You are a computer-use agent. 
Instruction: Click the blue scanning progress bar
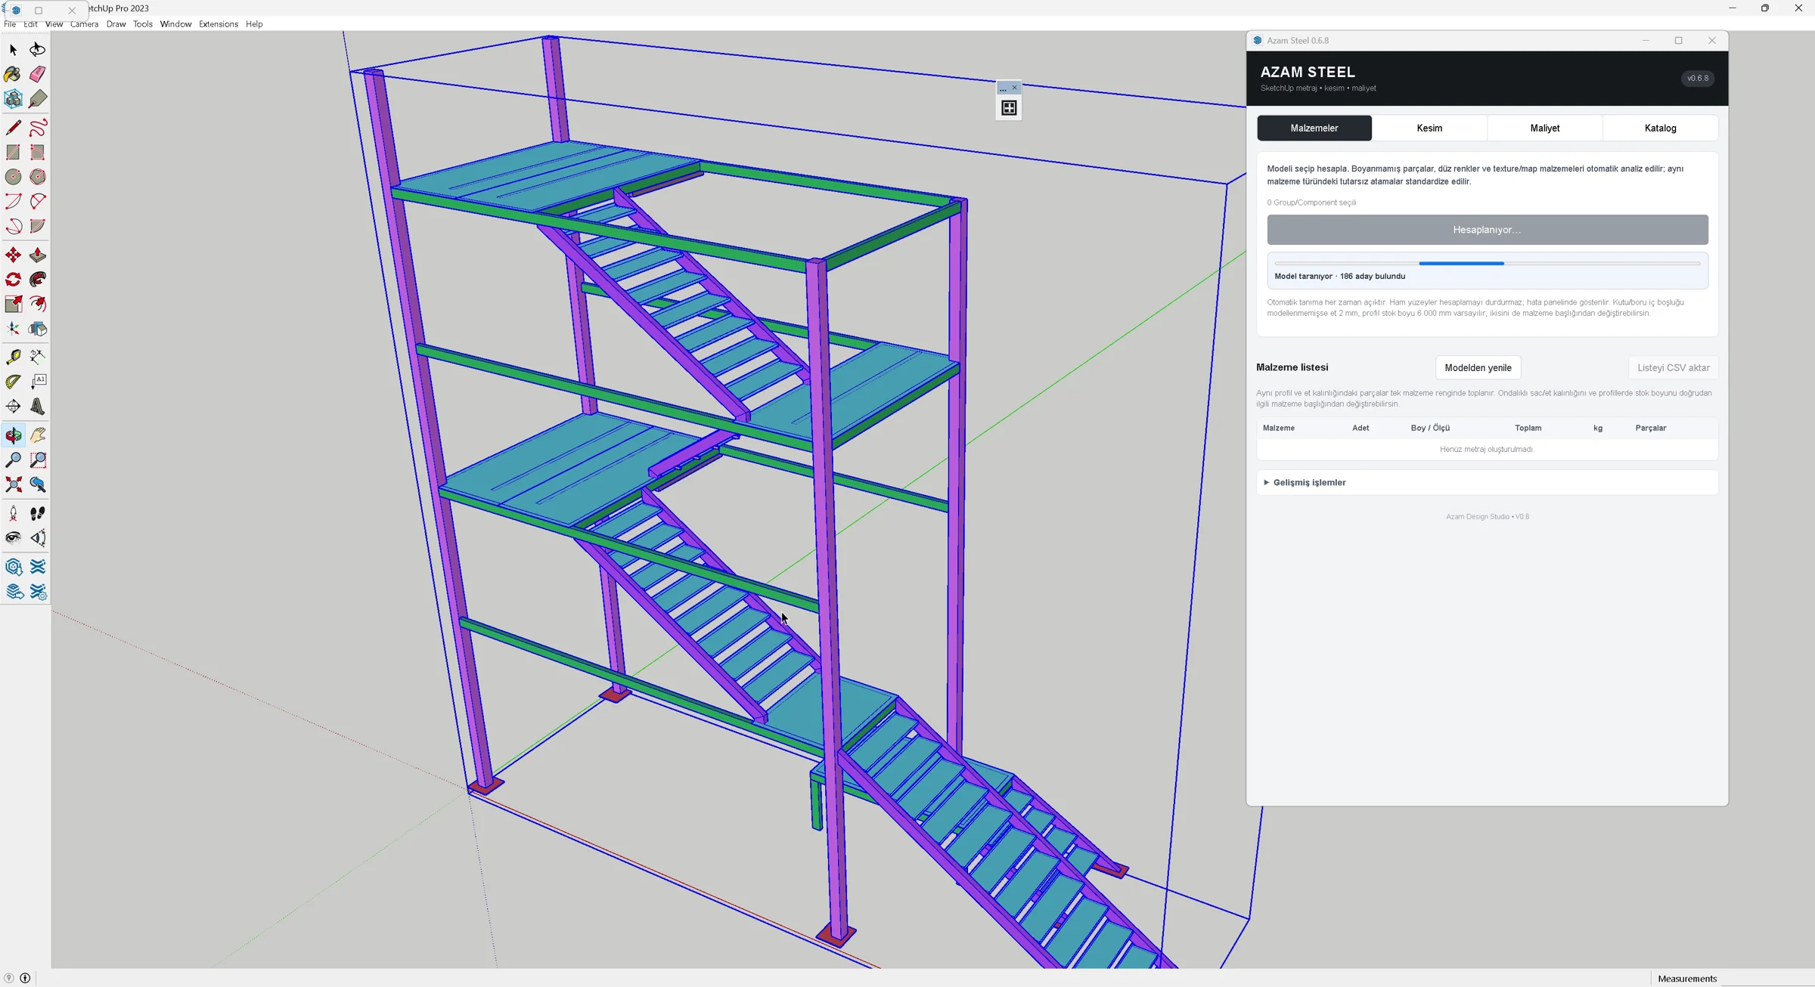[x=1488, y=263]
